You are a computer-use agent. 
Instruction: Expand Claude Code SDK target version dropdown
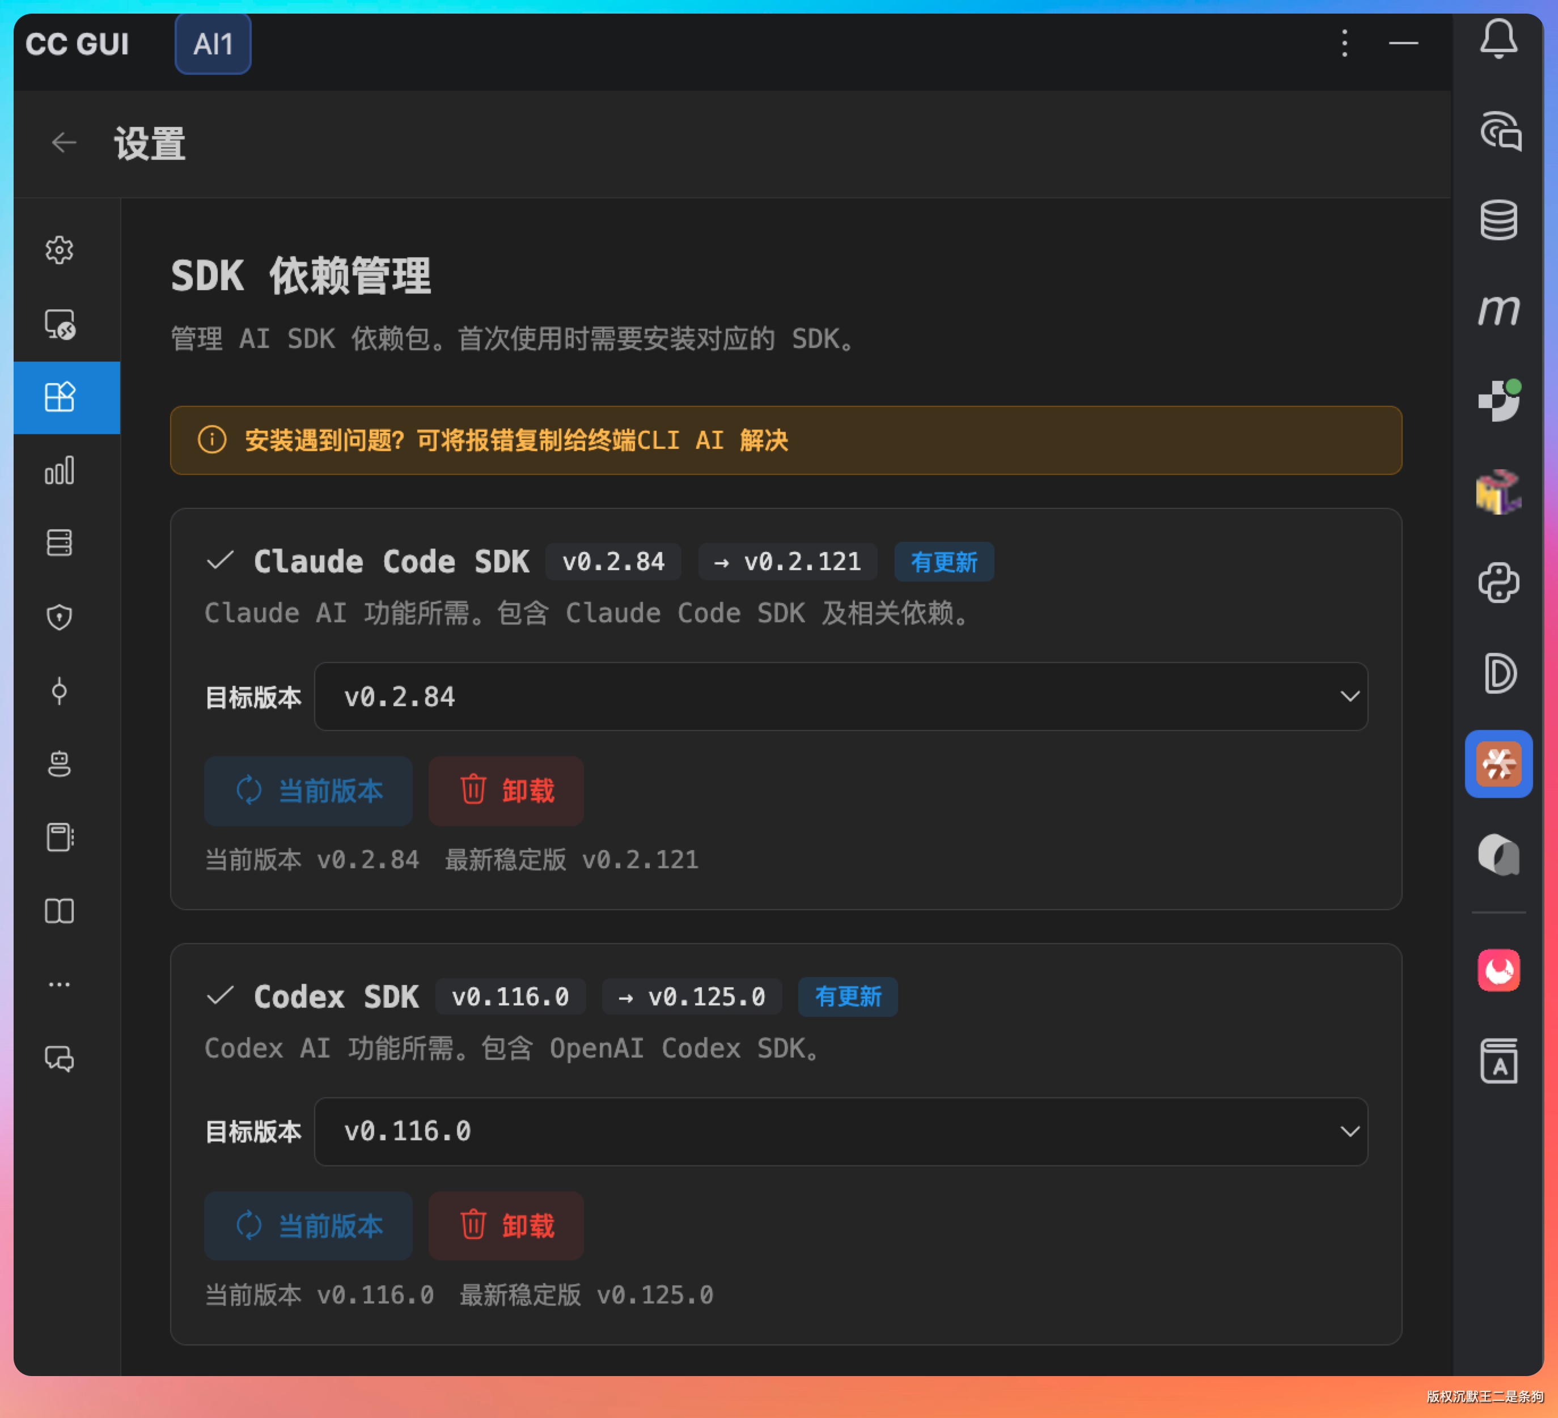(840, 697)
